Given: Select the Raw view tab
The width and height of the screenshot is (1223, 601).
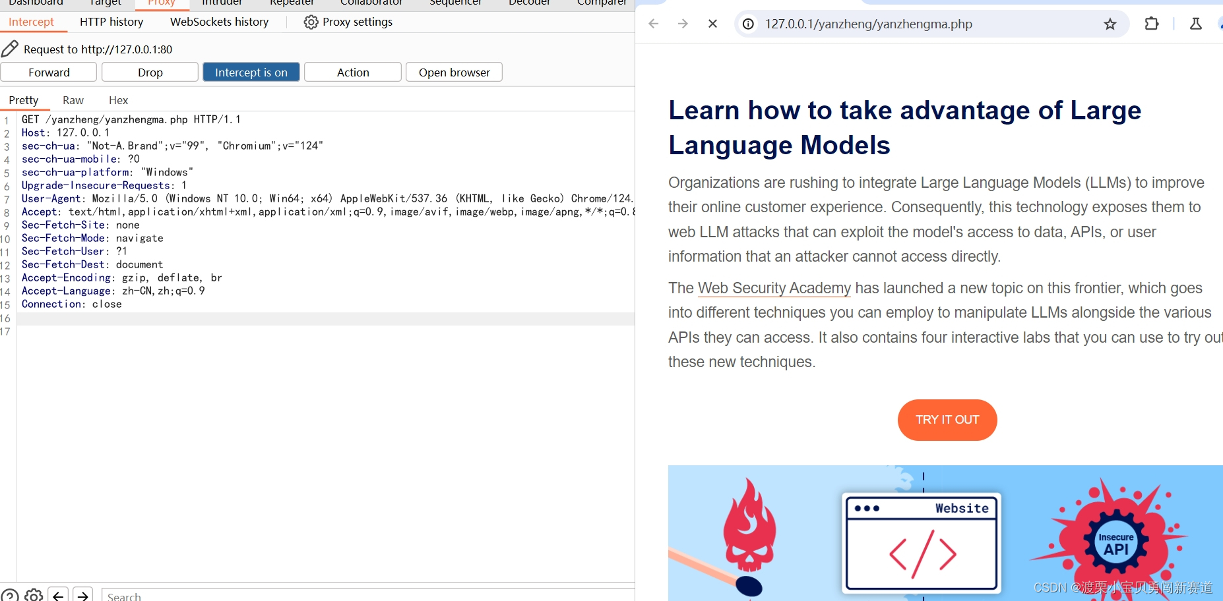Looking at the screenshot, I should click(x=73, y=100).
